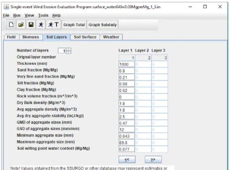Click the Thickness (mm) label
Image resolution: width=230 pixels, height=170 pixels.
(32, 63)
